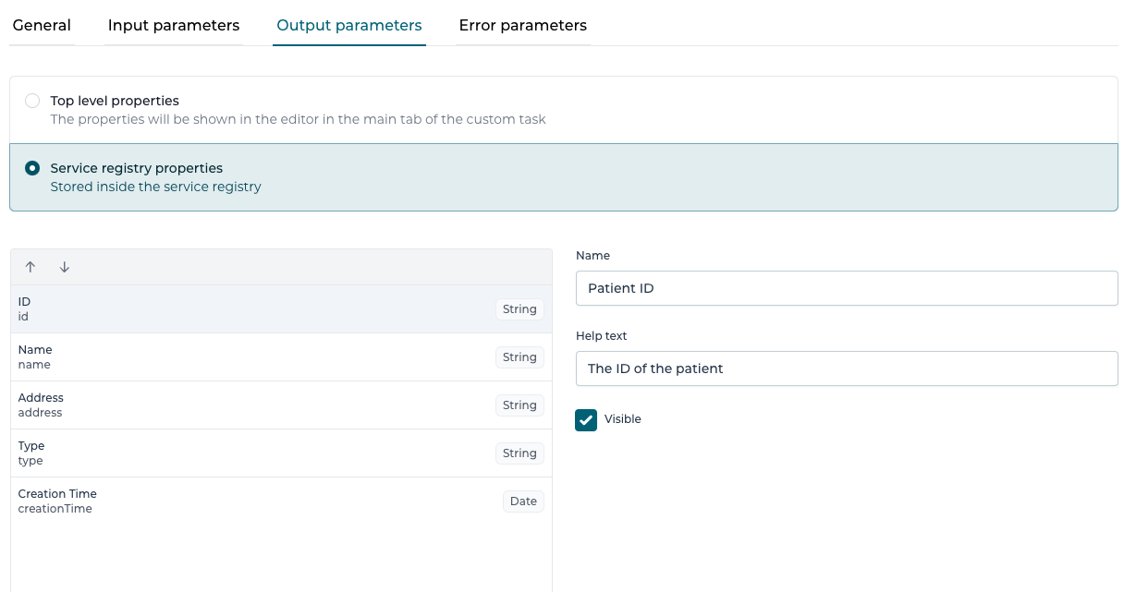Click the String type badge beside Address

519,405
